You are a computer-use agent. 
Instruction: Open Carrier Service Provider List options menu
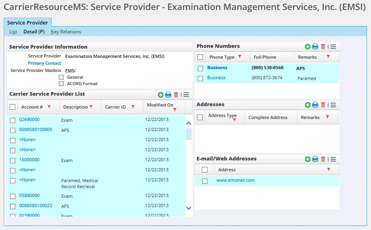tap(186, 94)
